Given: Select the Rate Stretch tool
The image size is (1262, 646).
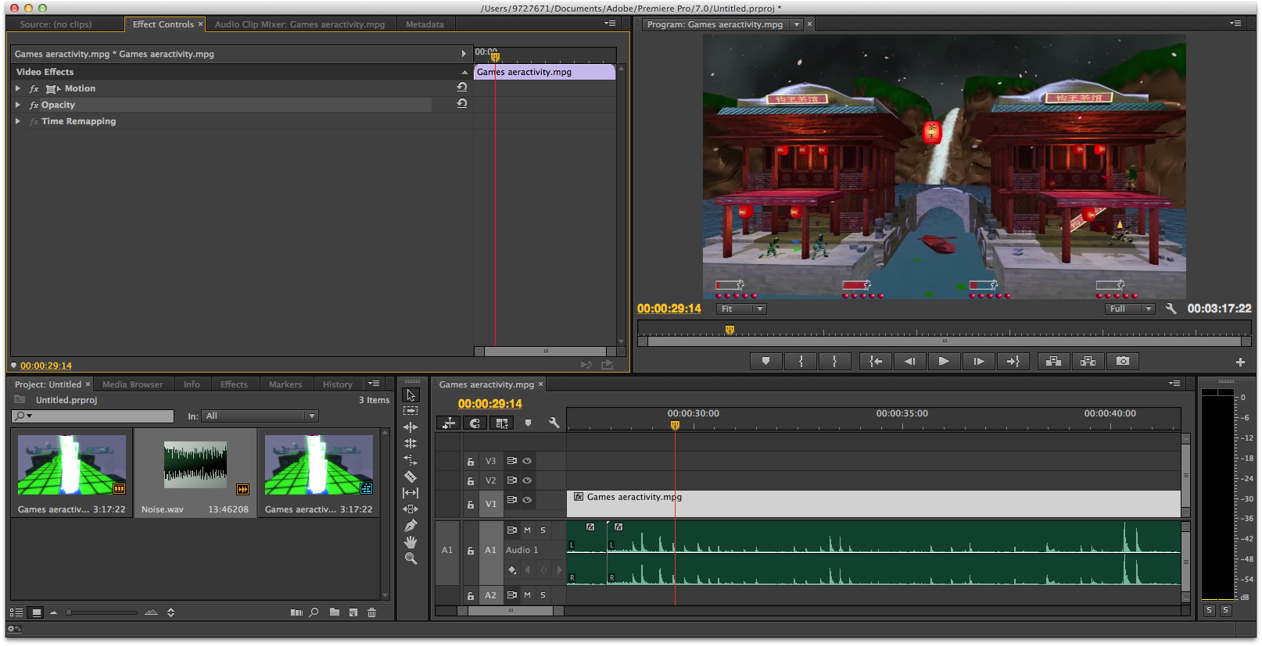Looking at the screenshot, I should tap(411, 460).
